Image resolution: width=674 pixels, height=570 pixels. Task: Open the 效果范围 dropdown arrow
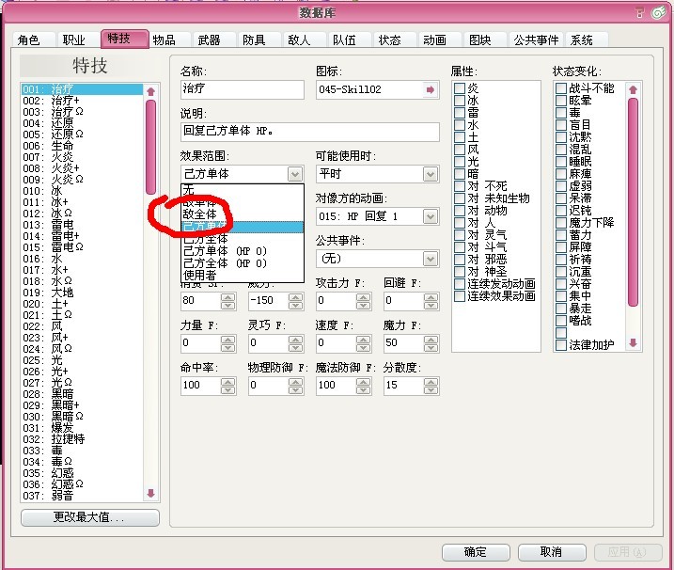pyautogui.click(x=295, y=174)
